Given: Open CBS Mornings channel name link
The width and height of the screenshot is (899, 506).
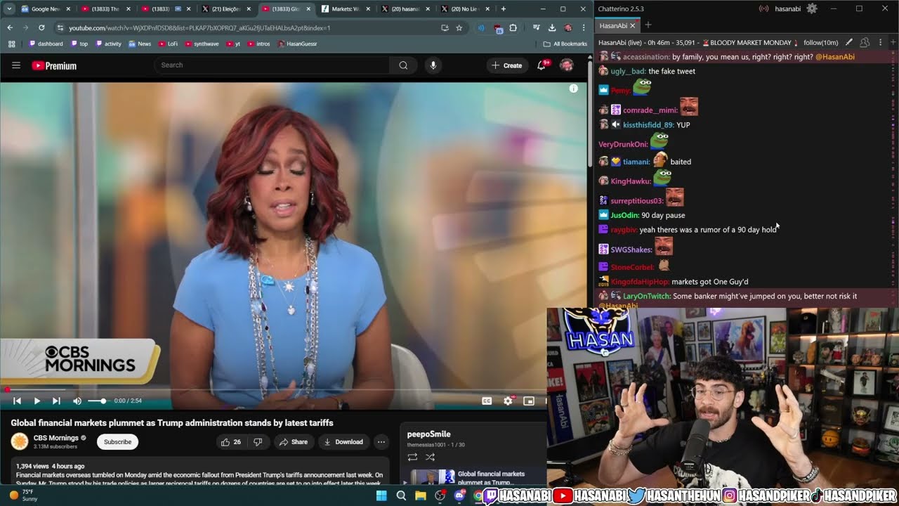Looking at the screenshot, I should click(55, 438).
